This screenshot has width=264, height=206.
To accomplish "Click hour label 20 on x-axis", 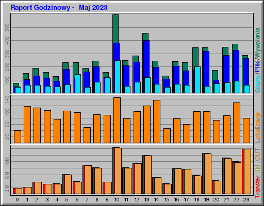I will coord(216,200).
